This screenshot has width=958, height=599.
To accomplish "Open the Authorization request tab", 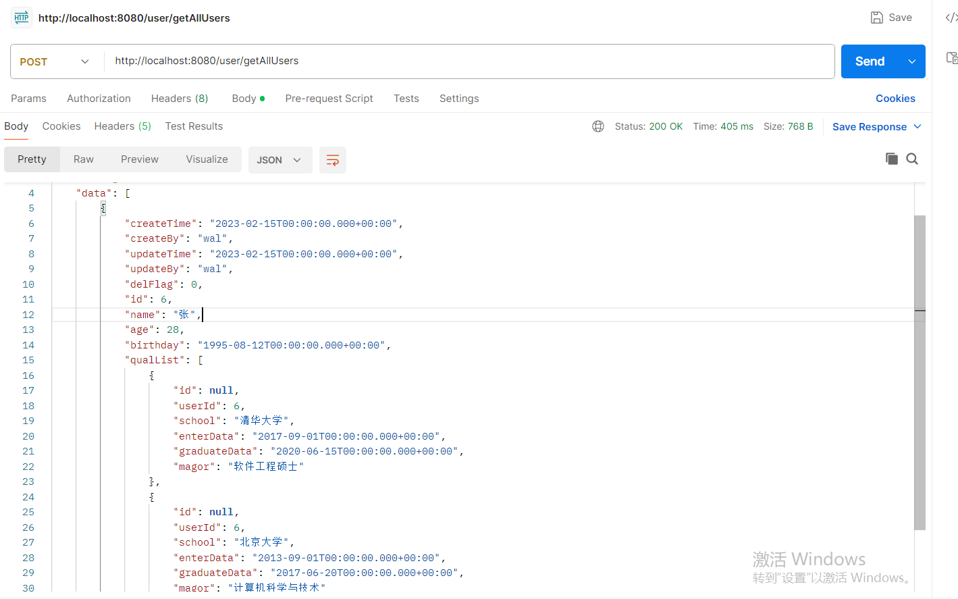I will 99,99.
